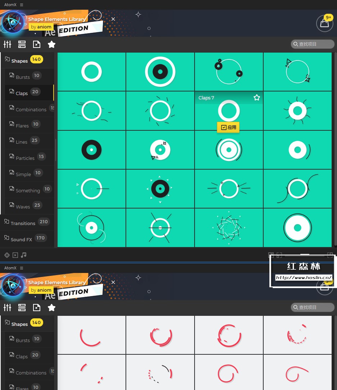
Task: Select the double ring target thumbnail
Action: [160, 72]
